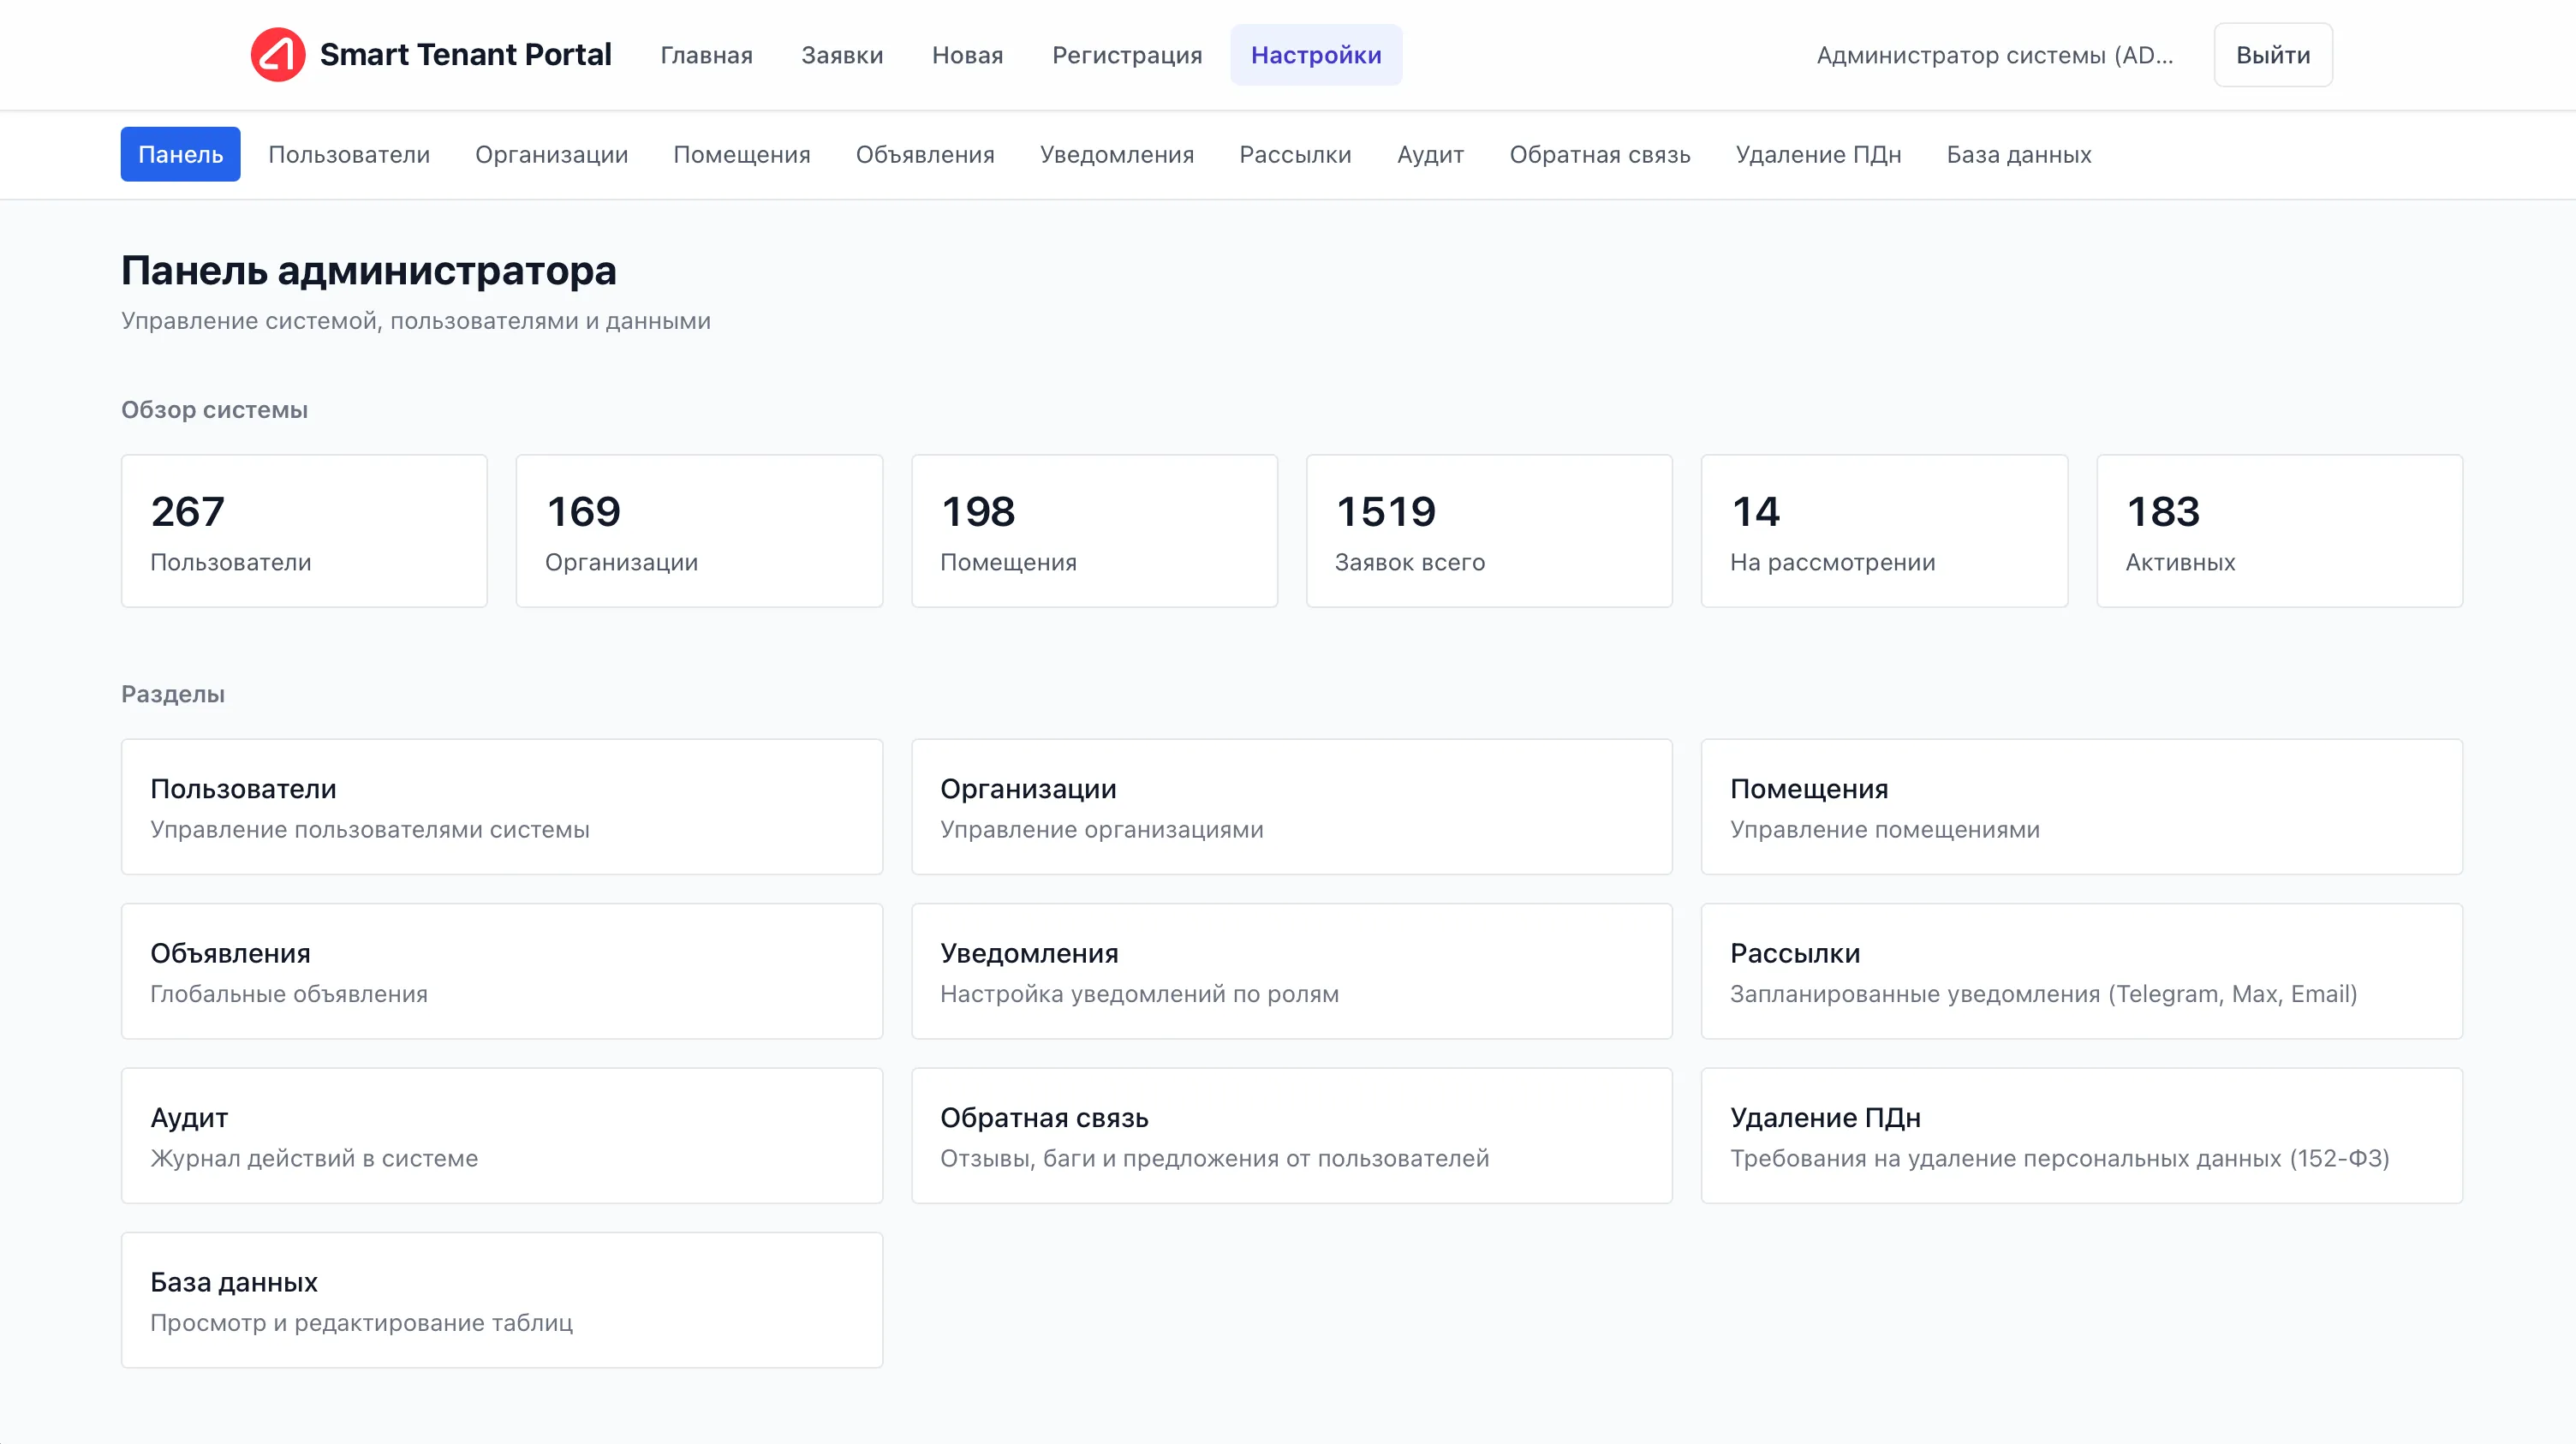Viewport: 2576px width, 1444px height.
Task: Click the 198 Помещения stat card
Action: 1094,531
